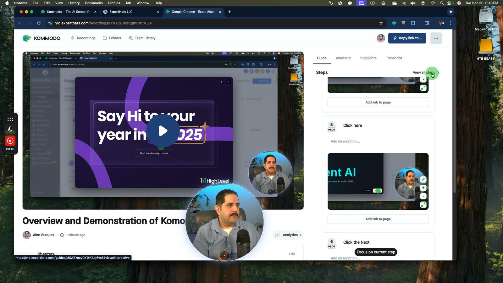
Task: Select the Guide tab
Action: coord(322,58)
